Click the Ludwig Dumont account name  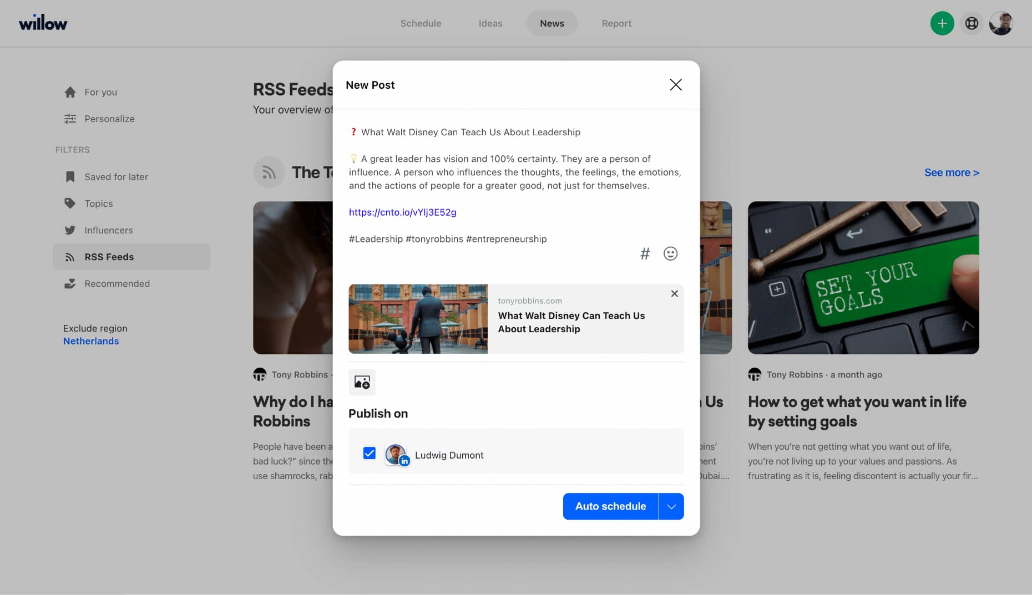pyautogui.click(x=449, y=455)
